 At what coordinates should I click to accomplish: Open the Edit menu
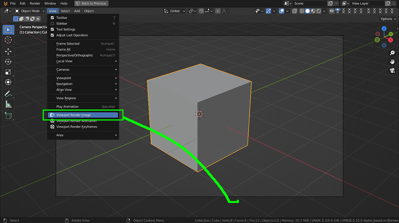click(22, 3)
